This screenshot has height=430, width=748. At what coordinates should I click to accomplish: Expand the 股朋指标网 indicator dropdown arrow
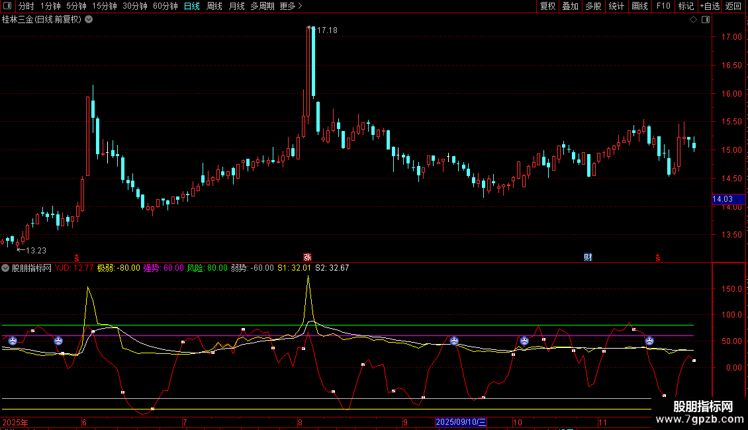click(x=6, y=269)
